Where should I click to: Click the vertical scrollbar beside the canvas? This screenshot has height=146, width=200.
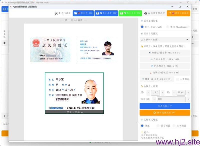[x=138, y=70]
